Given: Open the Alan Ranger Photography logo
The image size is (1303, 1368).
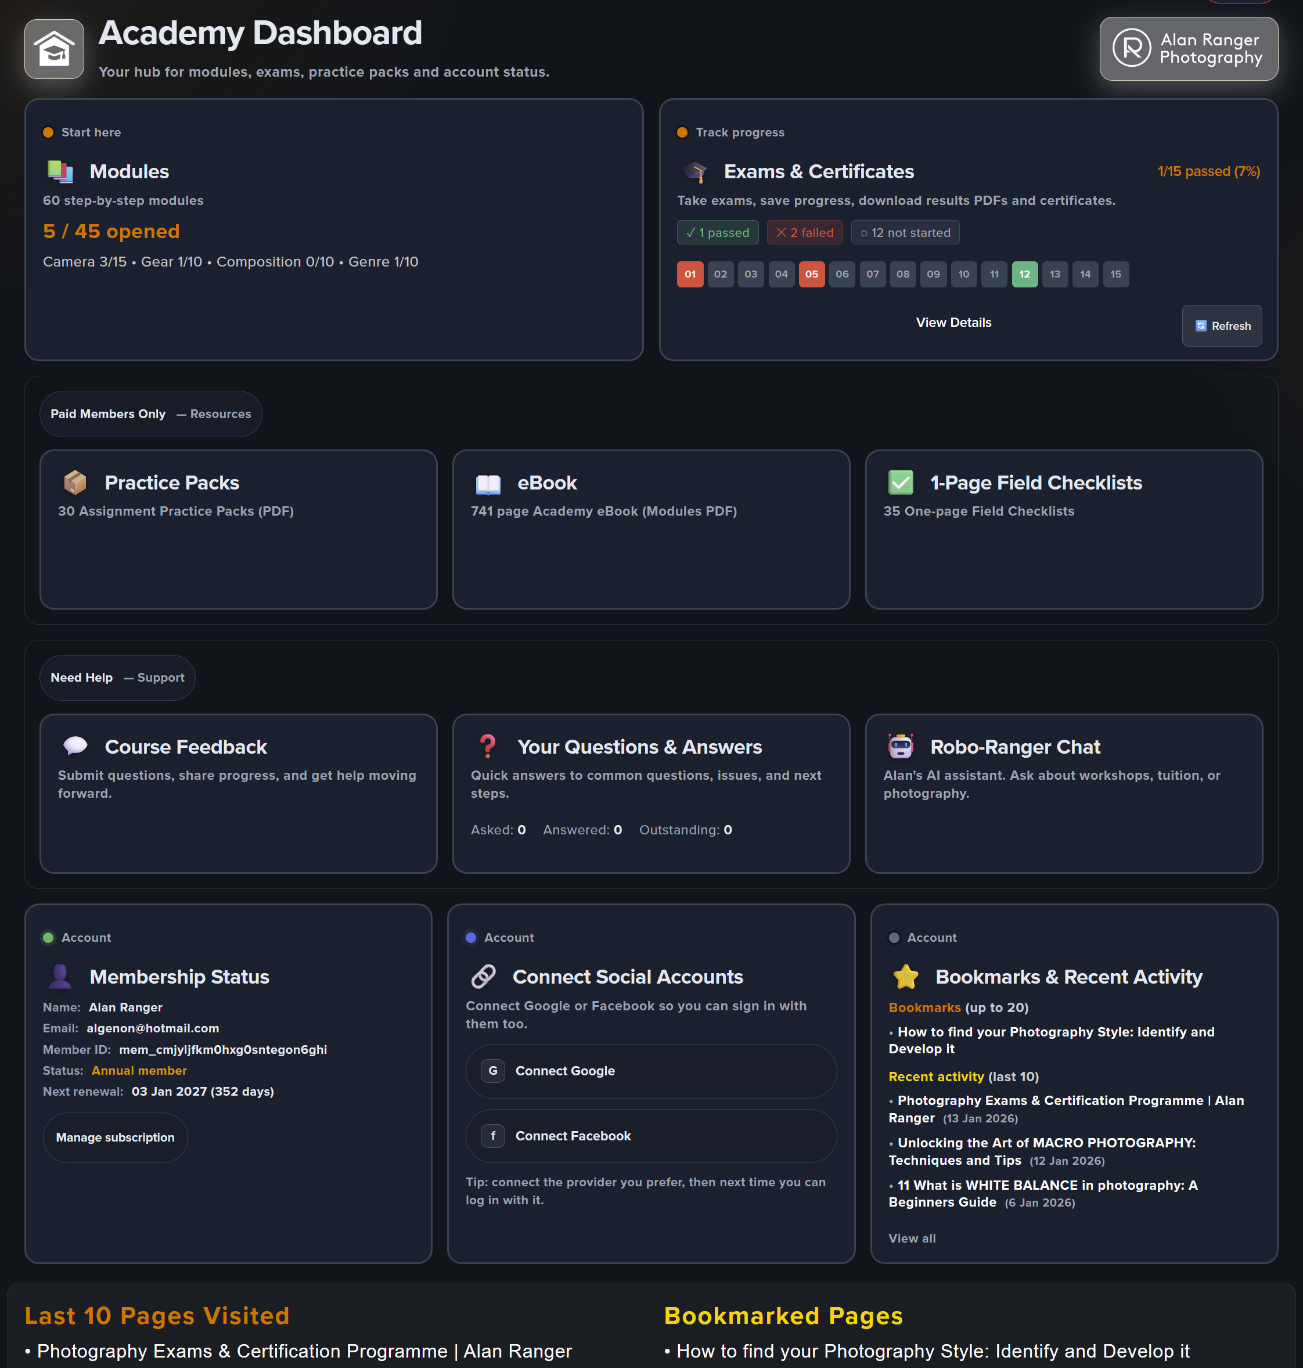Looking at the screenshot, I should (x=1189, y=49).
